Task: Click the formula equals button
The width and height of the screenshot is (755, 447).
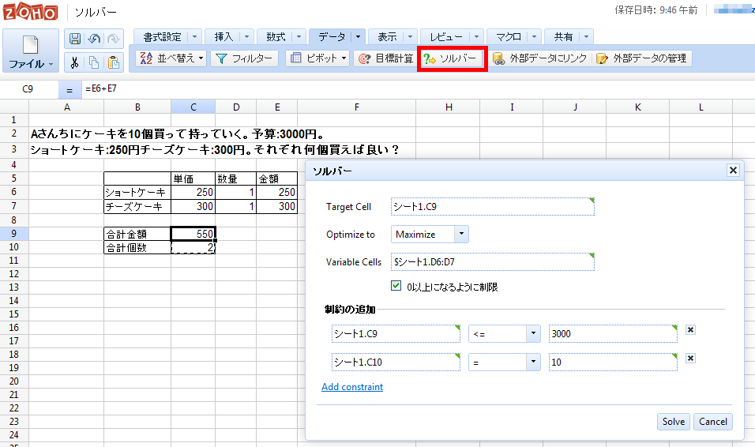Action: point(69,89)
